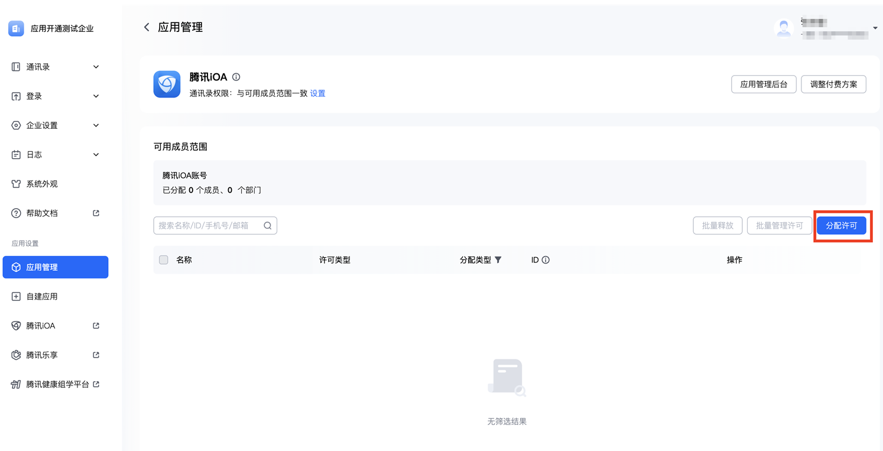This screenshot has height=451, width=883.
Task: Open external link icon beside 帮助文档
Action: point(96,213)
